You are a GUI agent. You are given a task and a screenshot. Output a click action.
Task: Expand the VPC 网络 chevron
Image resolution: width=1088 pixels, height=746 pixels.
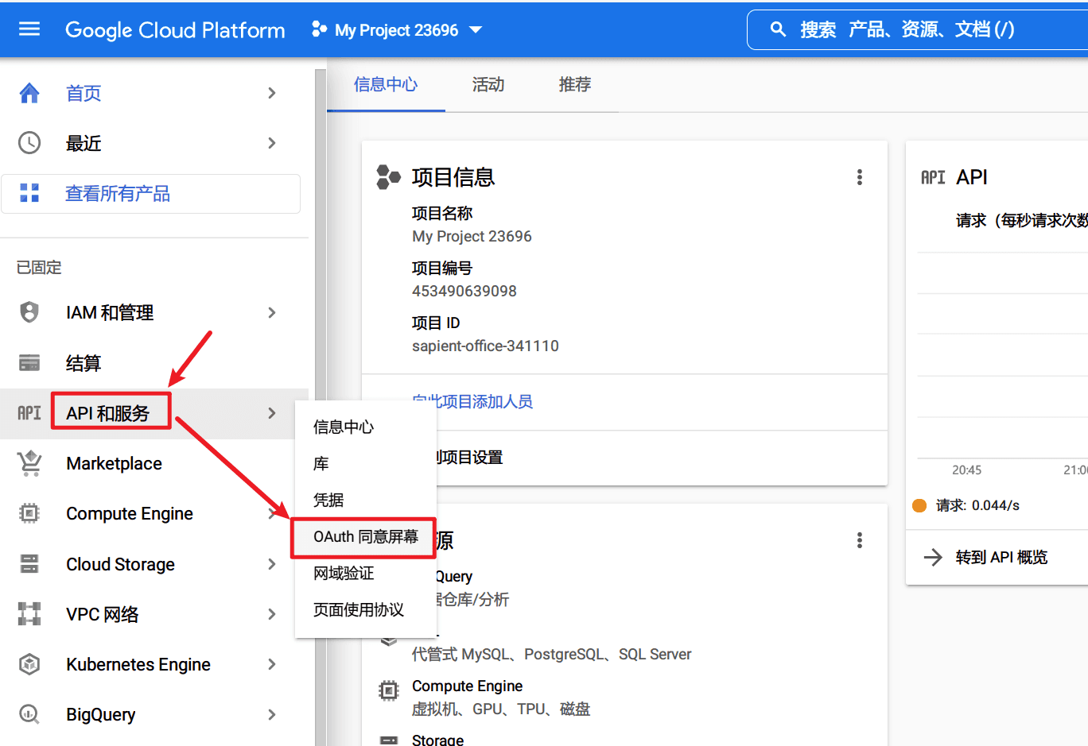pos(272,614)
